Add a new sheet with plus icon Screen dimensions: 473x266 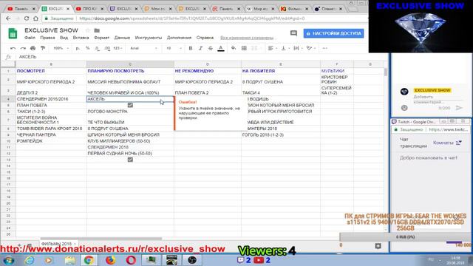point(19,245)
